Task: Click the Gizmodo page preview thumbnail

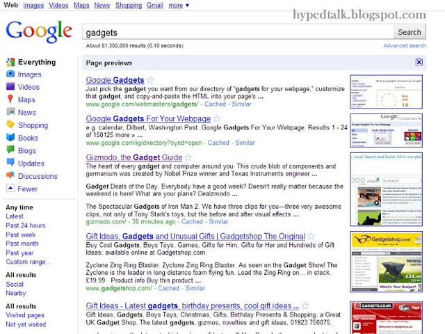Action: [387, 189]
